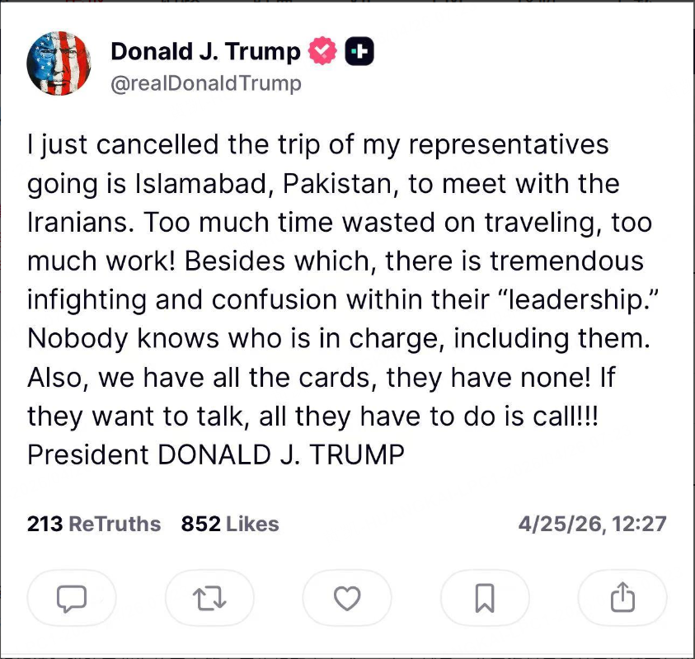Viewport: 695px width, 659px height.
Task: Click the 4/25/26, 12:27 timestamp
Action: coord(592,524)
